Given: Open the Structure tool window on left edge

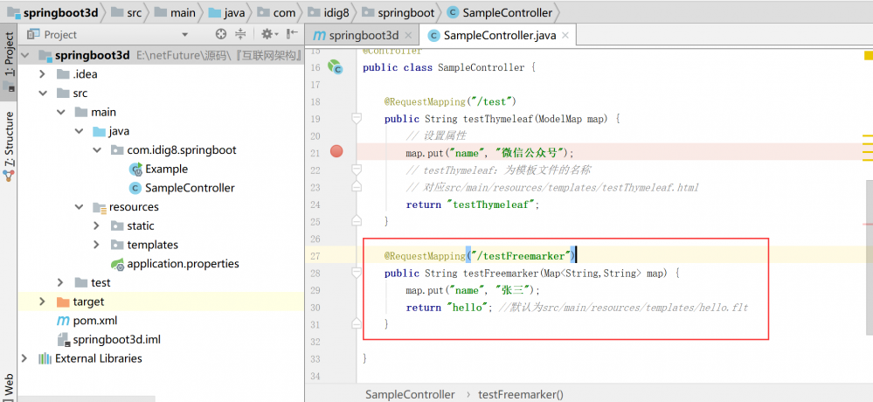Looking at the screenshot, I should 9,144.
